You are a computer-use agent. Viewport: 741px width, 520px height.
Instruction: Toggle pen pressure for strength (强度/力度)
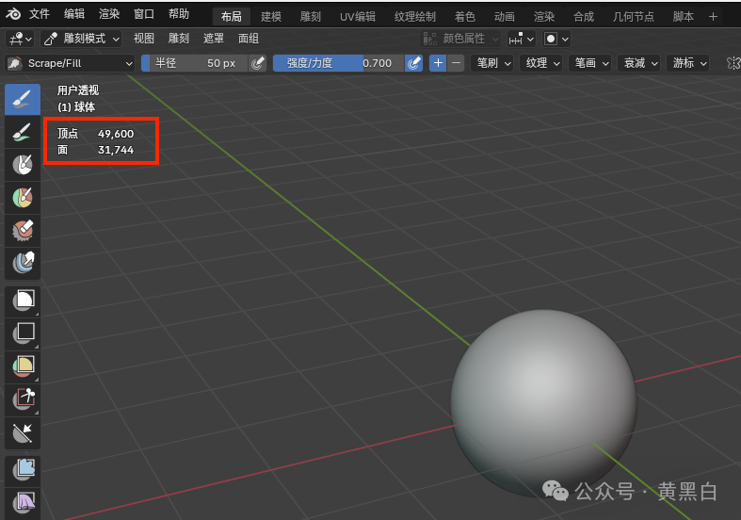pos(414,63)
